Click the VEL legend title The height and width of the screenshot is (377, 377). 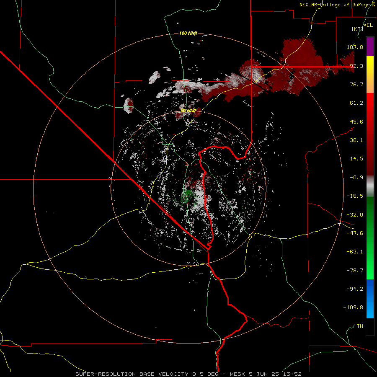(368, 25)
